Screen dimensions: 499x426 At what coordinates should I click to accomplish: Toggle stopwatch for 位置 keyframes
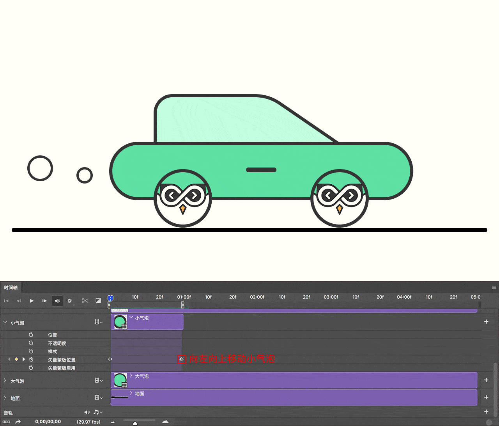(31, 335)
